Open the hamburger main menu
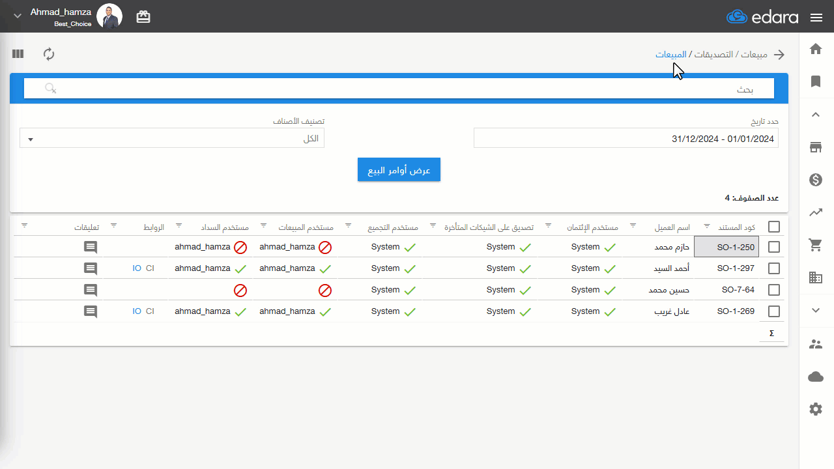Image resolution: width=834 pixels, height=469 pixels. pos(816,18)
